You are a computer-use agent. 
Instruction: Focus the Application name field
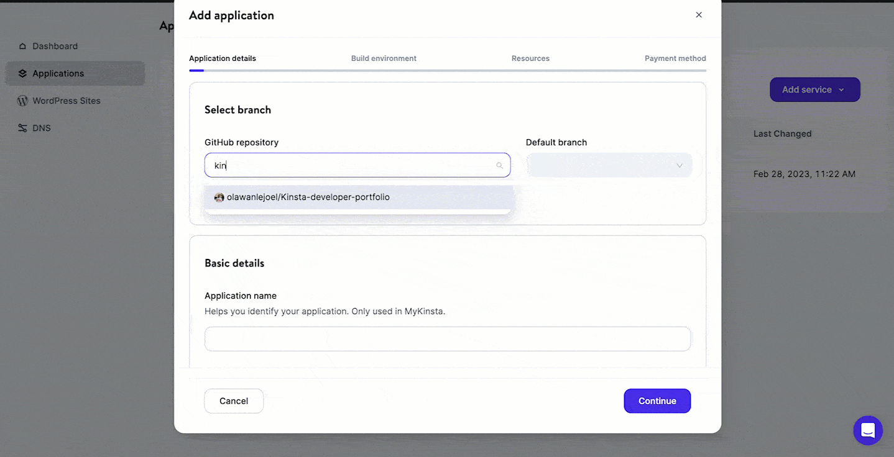(448, 339)
